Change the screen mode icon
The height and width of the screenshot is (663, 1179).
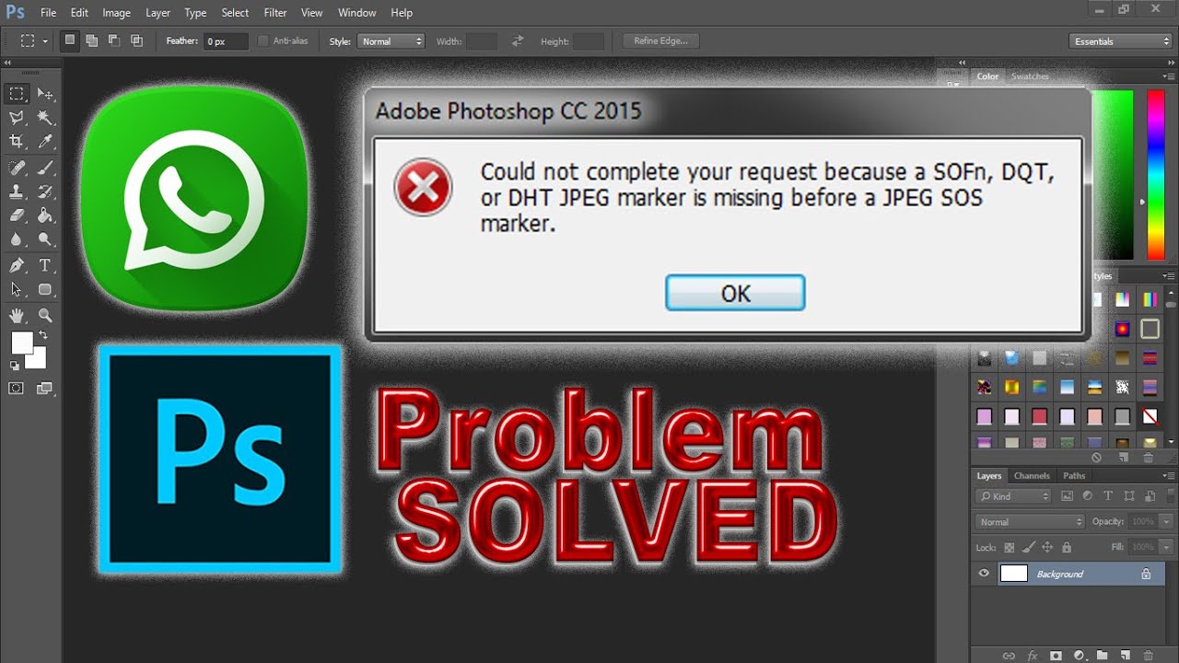tap(44, 389)
